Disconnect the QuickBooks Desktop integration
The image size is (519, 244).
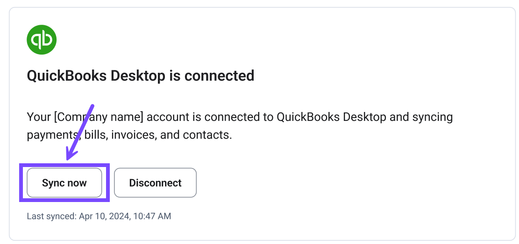pyautogui.click(x=155, y=183)
